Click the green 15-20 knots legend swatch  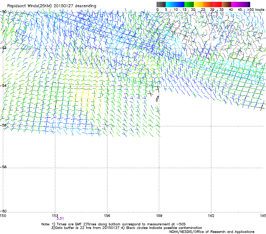tap(189, 4)
